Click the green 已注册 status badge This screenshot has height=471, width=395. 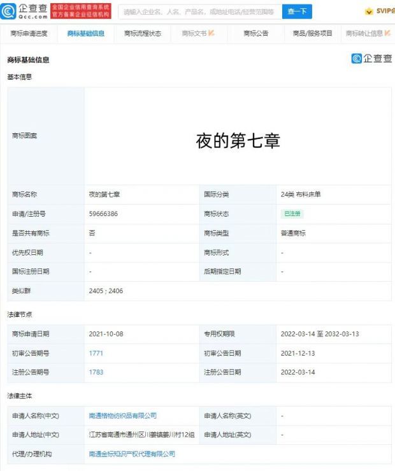[x=292, y=214]
